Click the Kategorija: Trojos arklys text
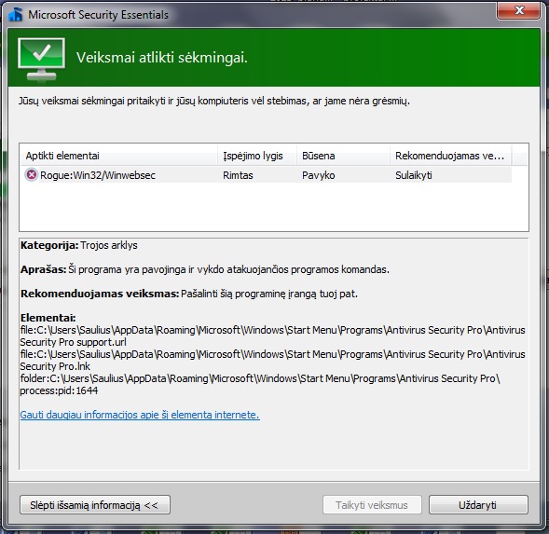 point(79,245)
